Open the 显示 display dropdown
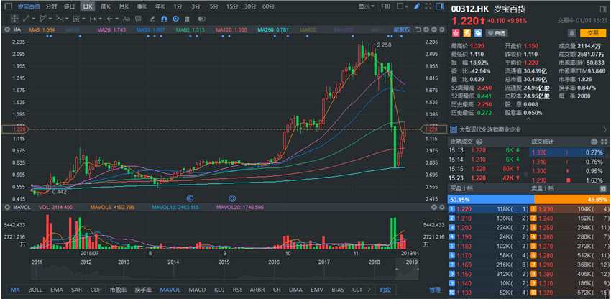 (366, 6)
